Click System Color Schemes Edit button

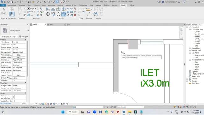coord(19,75)
